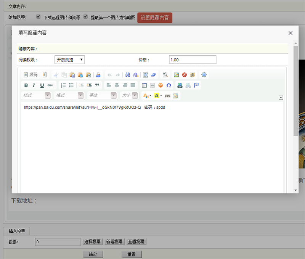Viewport: 305px width, 259px height.
Task: Apply center text alignment
Action: click(116, 84)
